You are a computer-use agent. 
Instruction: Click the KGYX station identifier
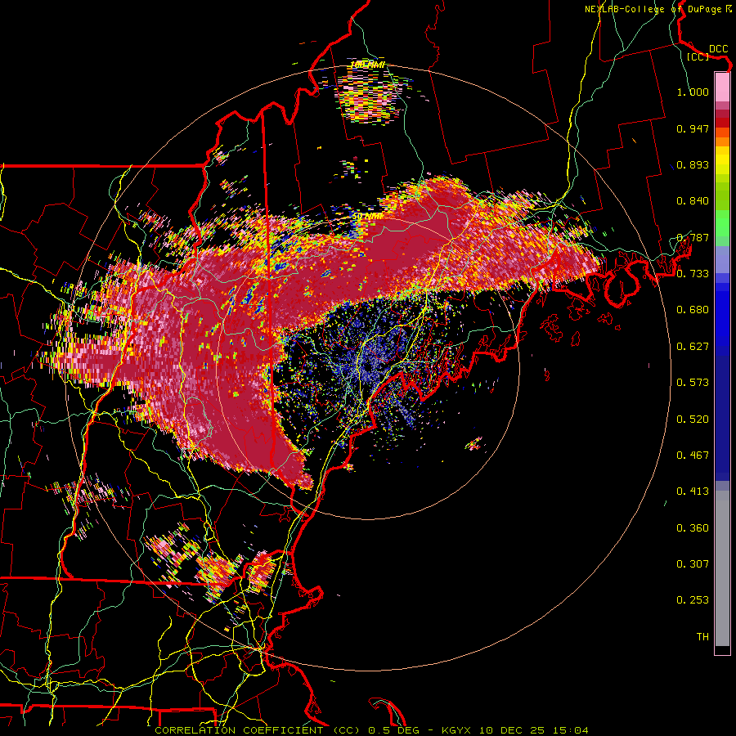coord(456,730)
